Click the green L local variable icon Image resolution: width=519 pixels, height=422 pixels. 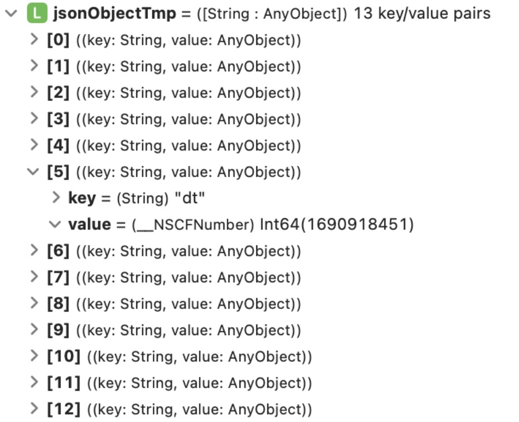click(37, 14)
